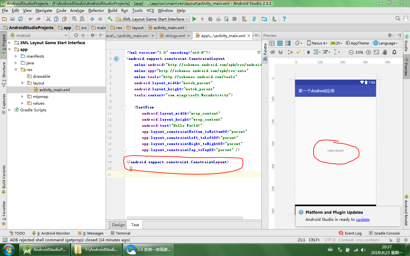The width and height of the screenshot is (410, 256).
Task: Open the Build Variants side panel
Action: point(4,180)
